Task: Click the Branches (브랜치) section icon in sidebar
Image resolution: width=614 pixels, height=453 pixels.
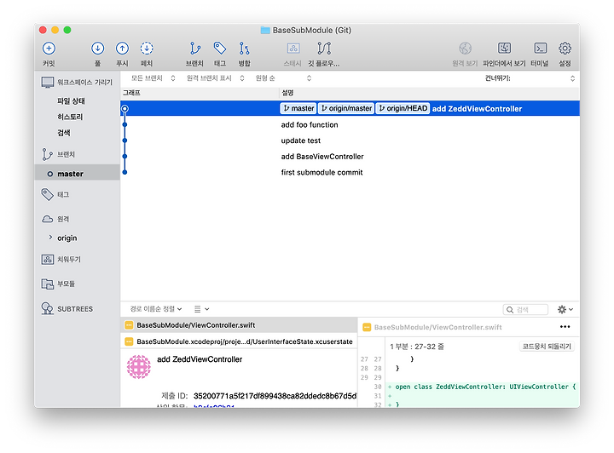Action: [x=47, y=154]
